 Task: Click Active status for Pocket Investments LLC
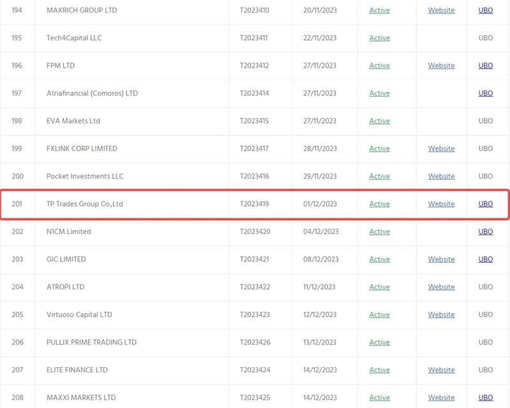(379, 177)
